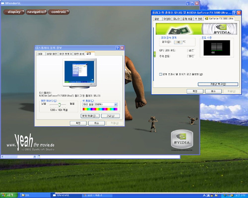The image size is (248, 198).
Task: Open the controls menu in NRenderGL
Action: 59,12
